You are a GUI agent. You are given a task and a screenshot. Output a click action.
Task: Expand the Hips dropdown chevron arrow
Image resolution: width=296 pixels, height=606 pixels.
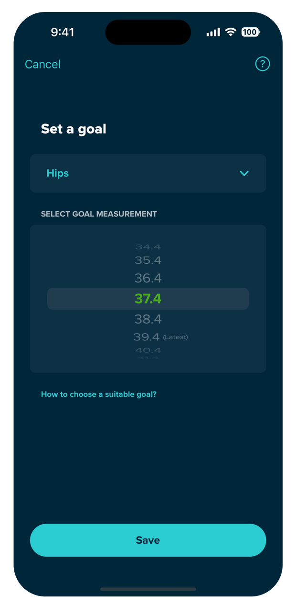(x=244, y=173)
